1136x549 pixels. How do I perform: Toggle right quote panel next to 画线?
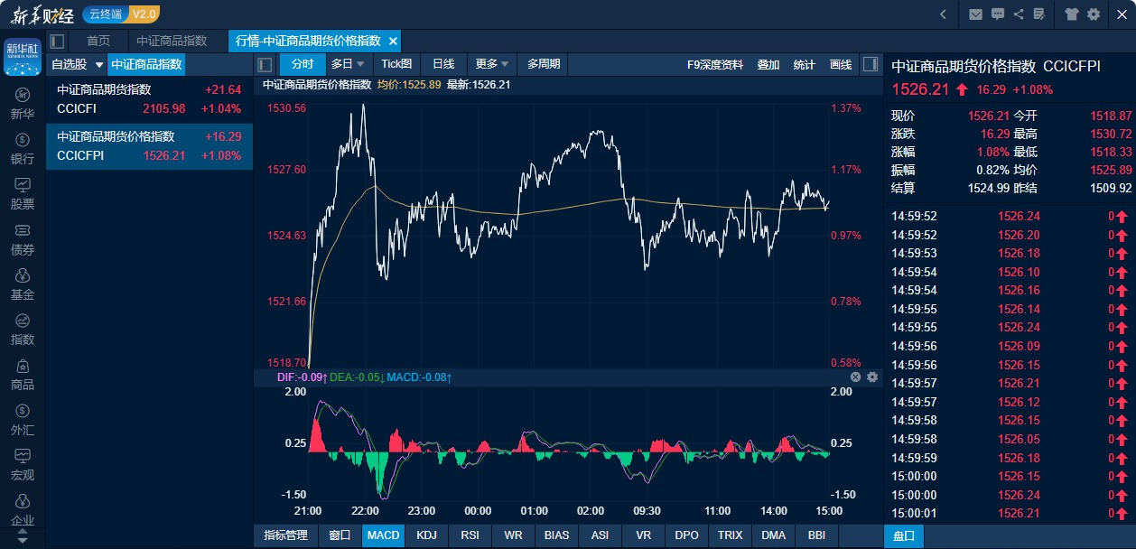870,64
